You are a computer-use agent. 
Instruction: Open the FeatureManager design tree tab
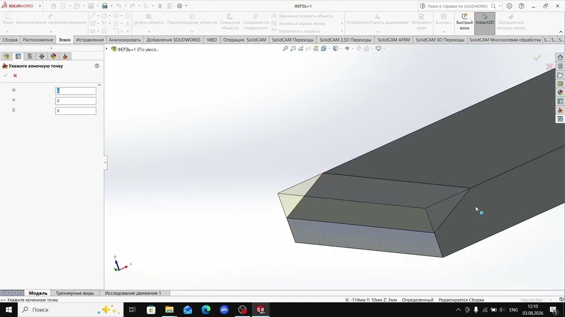[x=7, y=56]
